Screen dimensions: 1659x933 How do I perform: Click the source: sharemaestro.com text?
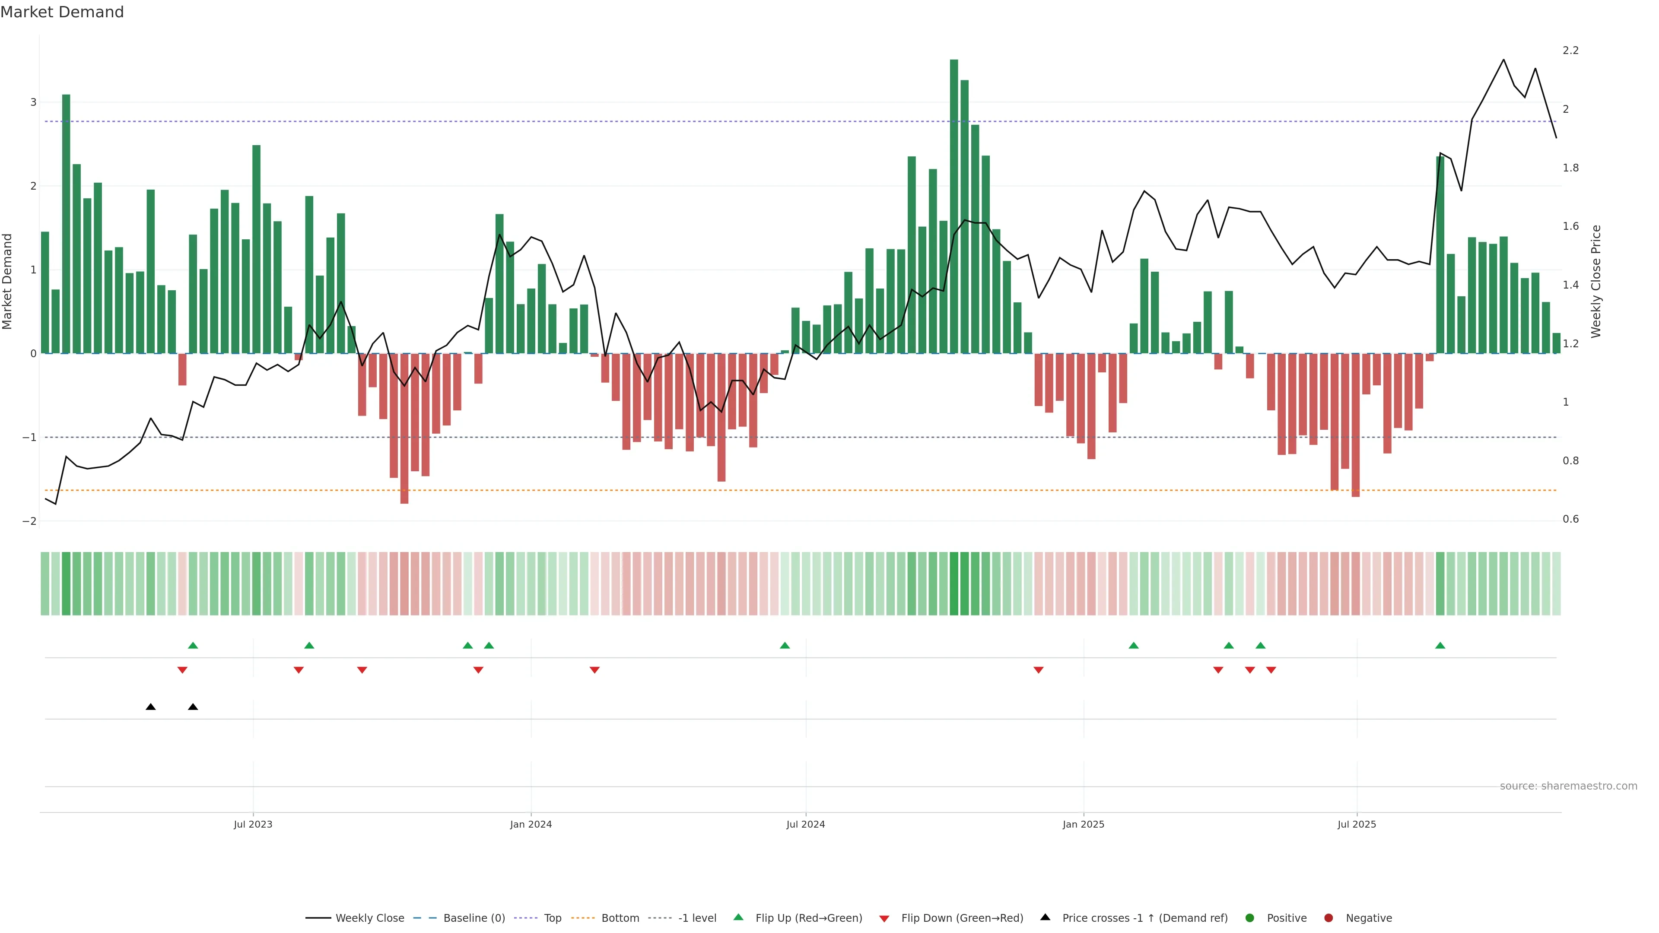pos(1568,786)
